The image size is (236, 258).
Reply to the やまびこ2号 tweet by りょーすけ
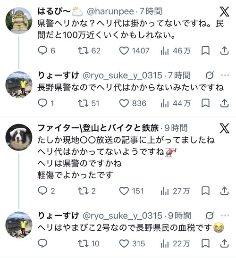(42, 243)
